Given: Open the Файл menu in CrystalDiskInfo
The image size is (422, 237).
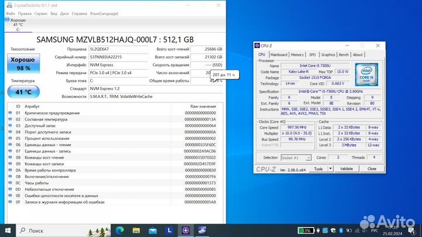Looking at the screenshot, I should tap(11, 13).
